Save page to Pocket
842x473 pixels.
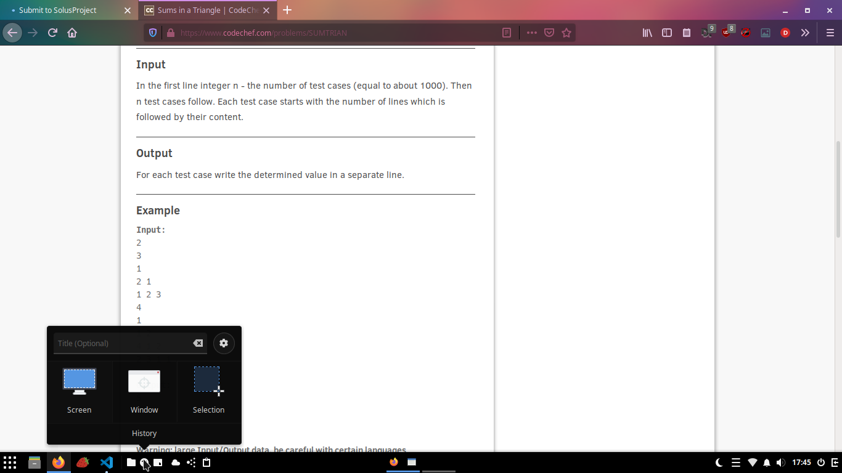pyautogui.click(x=549, y=33)
